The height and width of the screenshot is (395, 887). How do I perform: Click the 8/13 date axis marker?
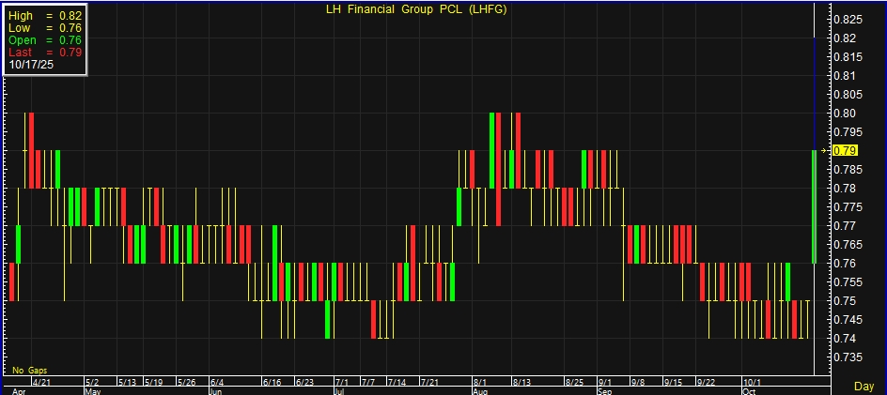click(x=522, y=383)
